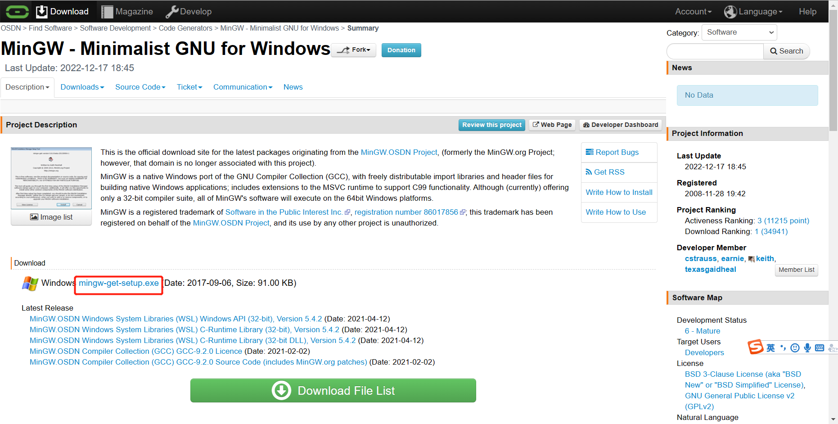Open Write How to Install
838x424 pixels.
[x=619, y=192]
